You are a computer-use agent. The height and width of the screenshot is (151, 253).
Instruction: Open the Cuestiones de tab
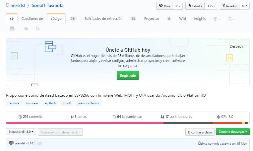coord(32,19)
